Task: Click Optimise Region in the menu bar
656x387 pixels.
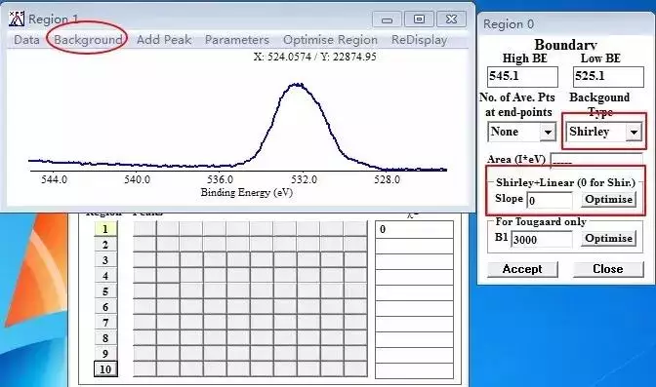Action: coord(331,40)
